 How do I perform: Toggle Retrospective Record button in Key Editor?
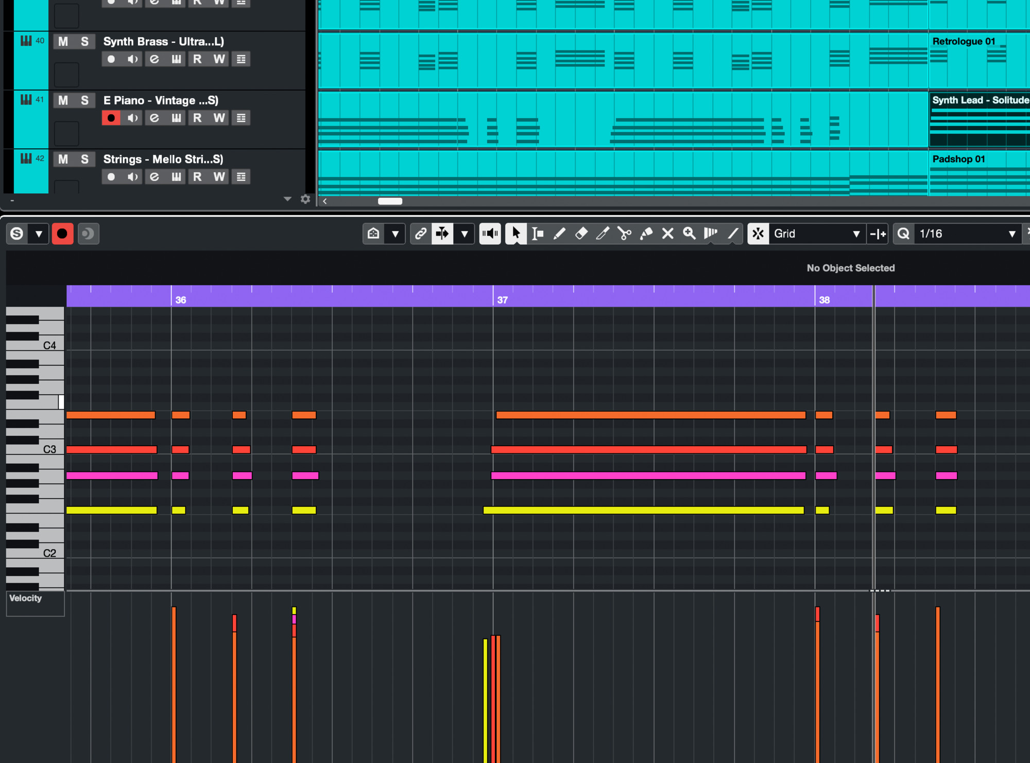[x=88, y=234]
